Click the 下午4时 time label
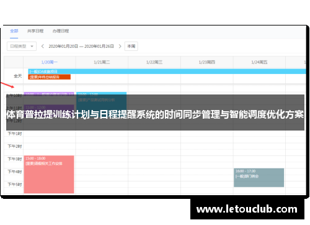 [x=15, y=172]
